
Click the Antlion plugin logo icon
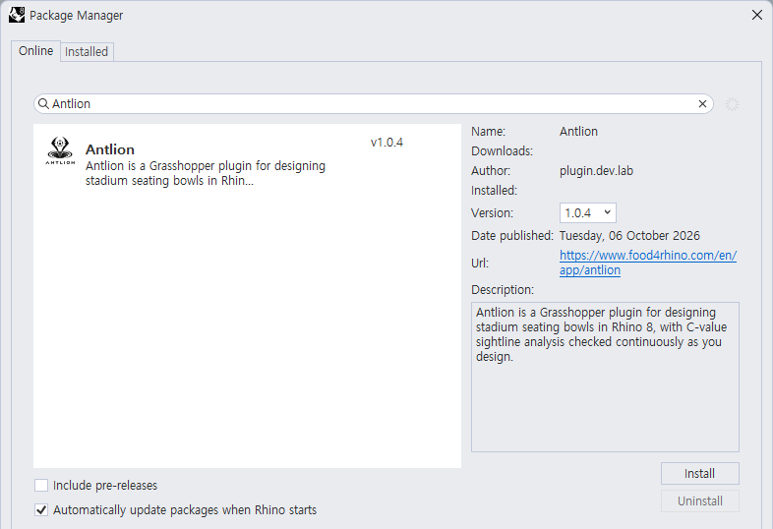[x=60, y=150]
